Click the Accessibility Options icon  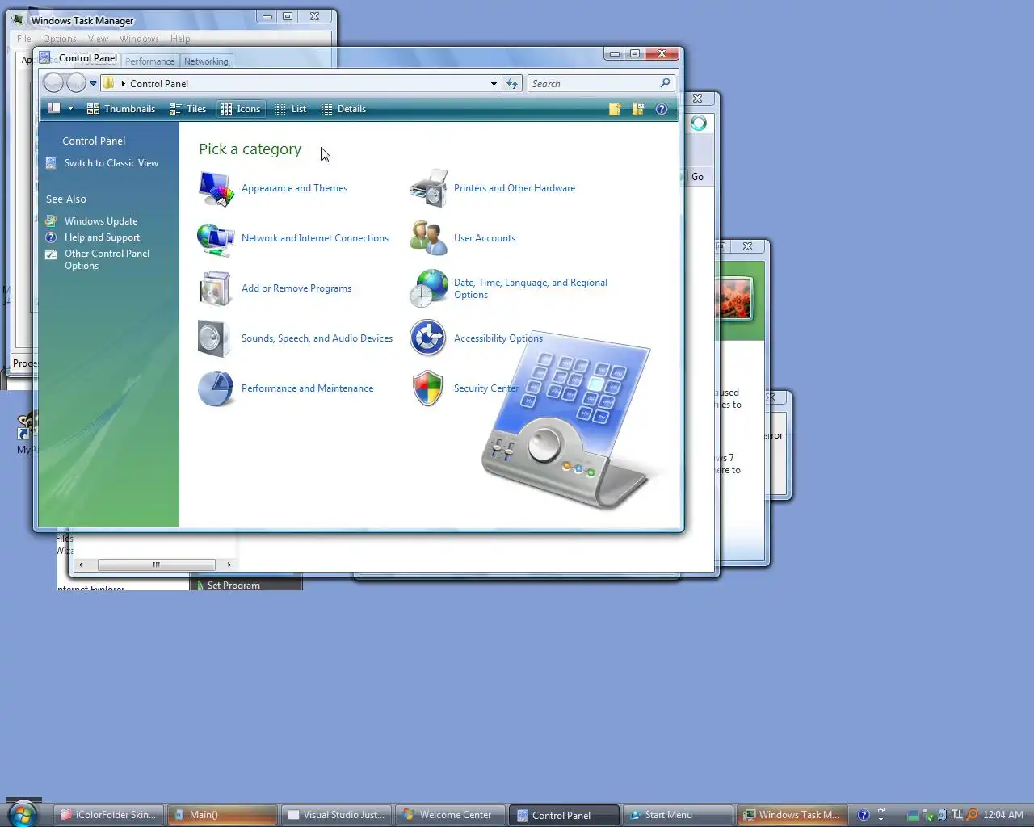click(428, 338)
